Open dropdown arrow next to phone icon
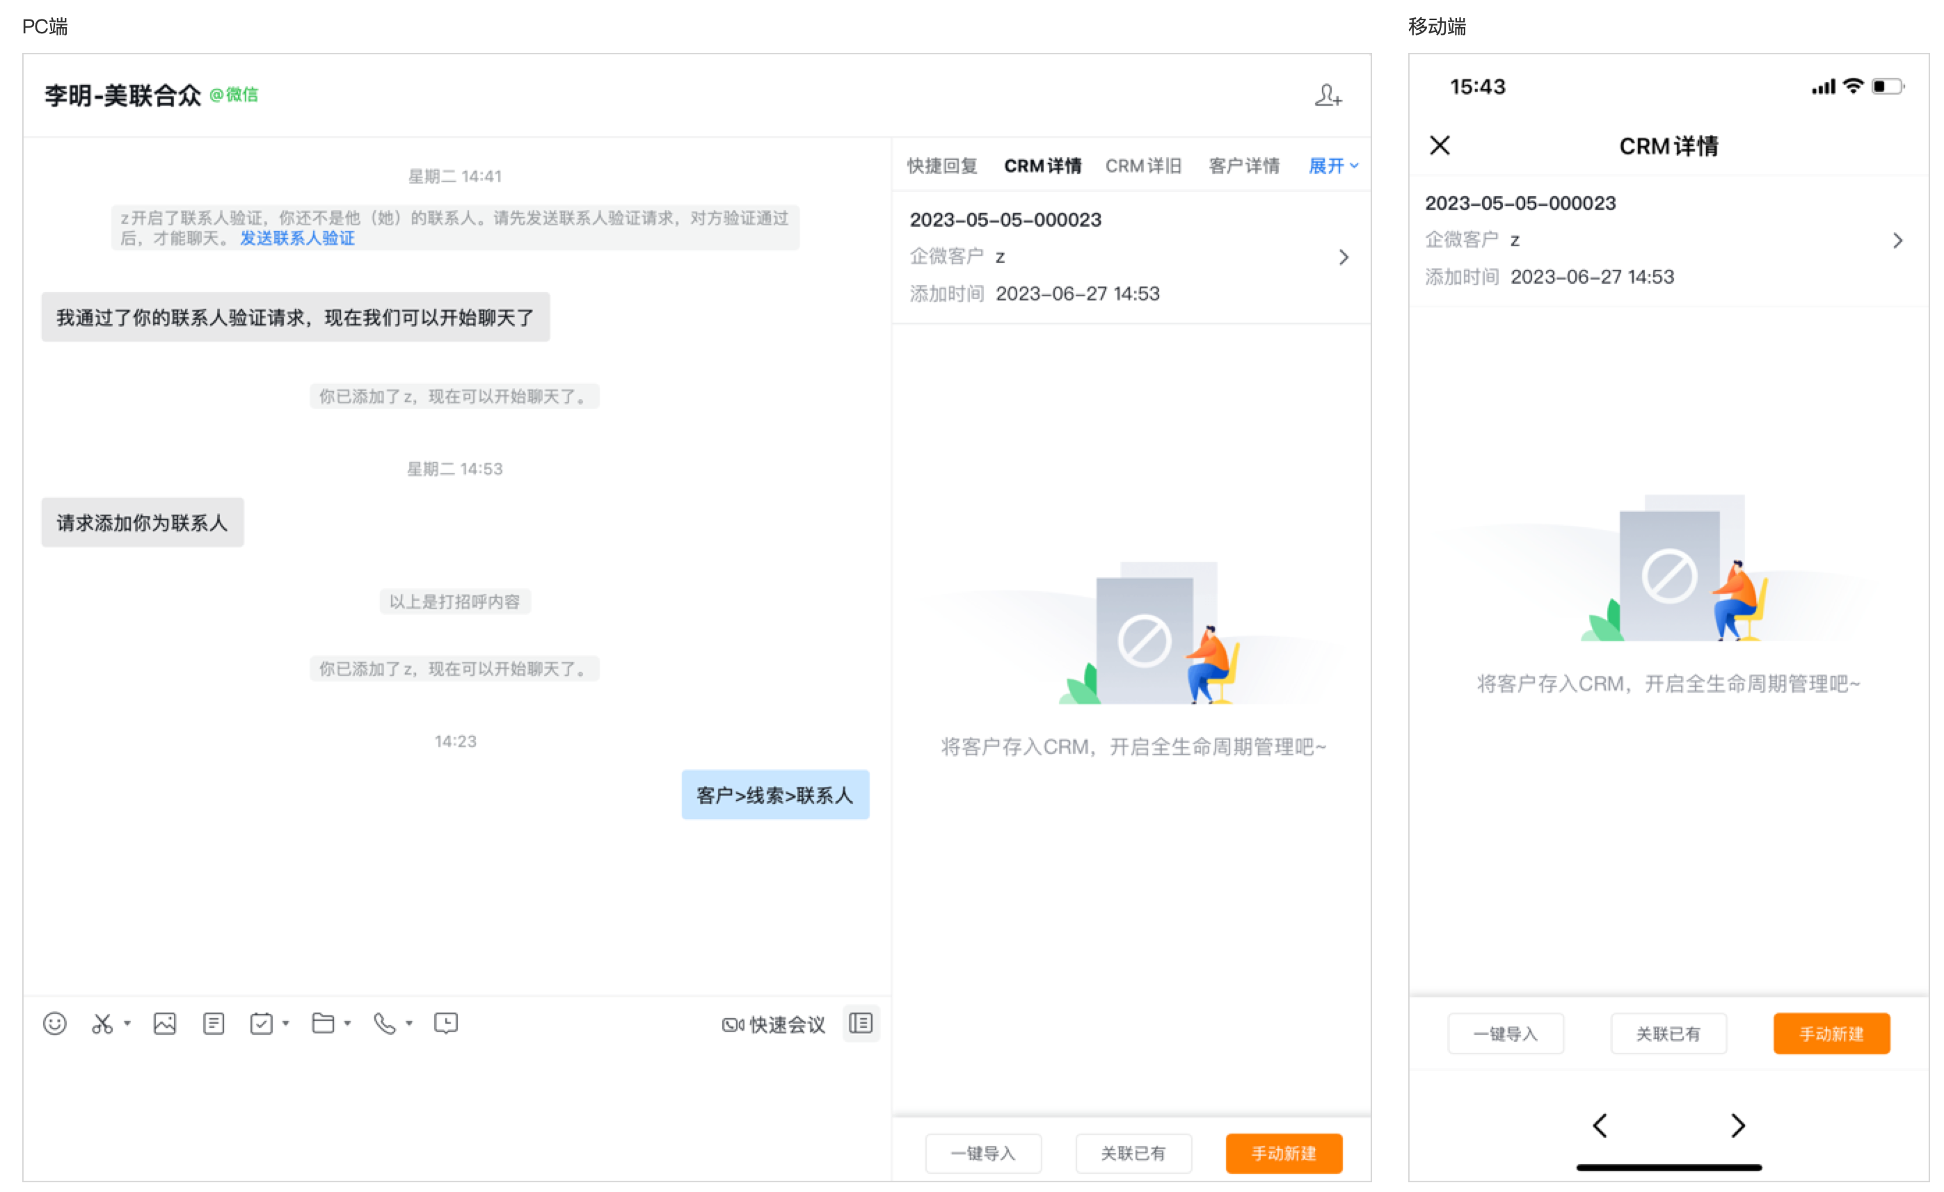 [x=408, y=1023]
